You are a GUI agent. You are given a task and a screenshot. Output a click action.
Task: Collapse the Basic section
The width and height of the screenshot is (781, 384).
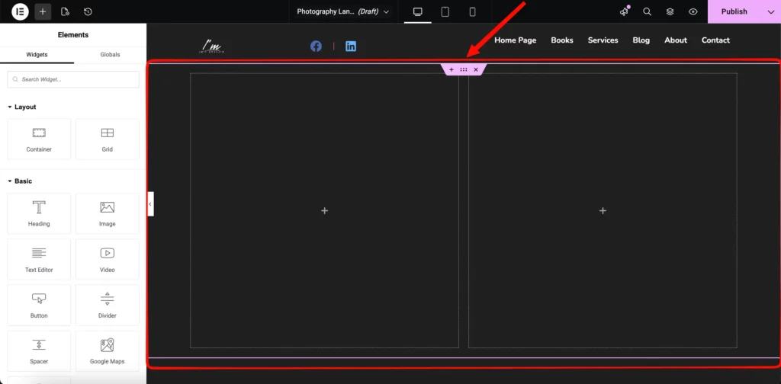[x=20, y=181]
